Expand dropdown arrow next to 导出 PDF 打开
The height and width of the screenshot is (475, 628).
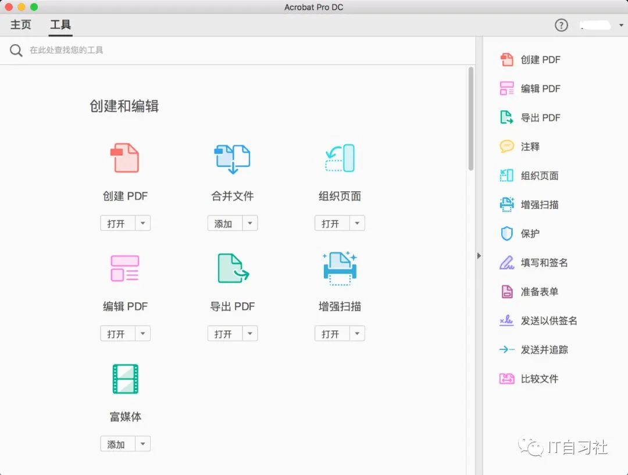[x=250, y=334]
